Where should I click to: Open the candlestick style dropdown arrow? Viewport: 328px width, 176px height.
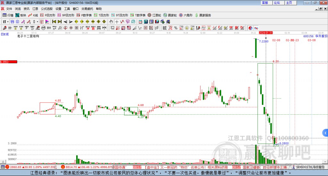coord(37,22)
